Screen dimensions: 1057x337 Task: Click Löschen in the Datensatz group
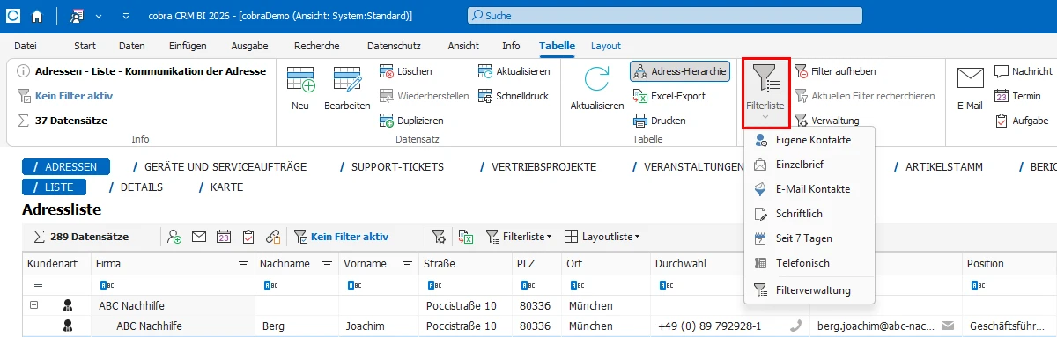[x=406, y=71]
